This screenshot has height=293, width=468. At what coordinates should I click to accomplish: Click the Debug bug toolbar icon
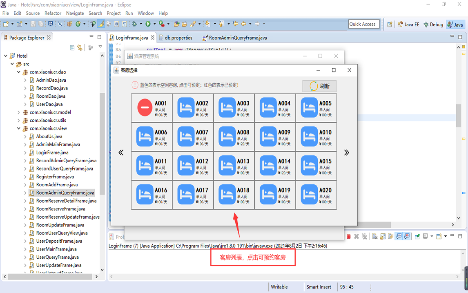click(135, 24)
